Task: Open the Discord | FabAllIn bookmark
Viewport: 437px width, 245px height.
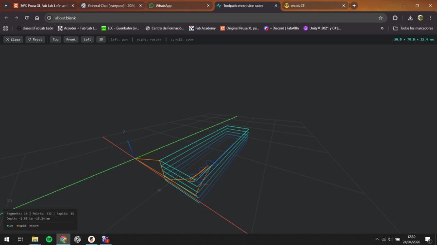Action: [x=282, y=28]
